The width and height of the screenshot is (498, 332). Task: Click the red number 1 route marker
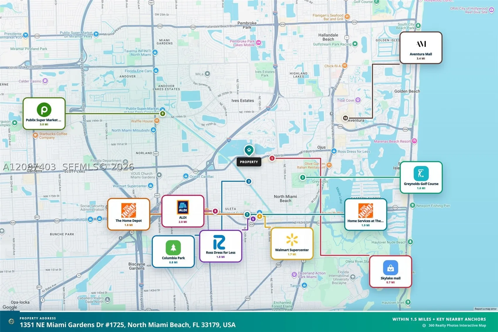pos(272,158)
